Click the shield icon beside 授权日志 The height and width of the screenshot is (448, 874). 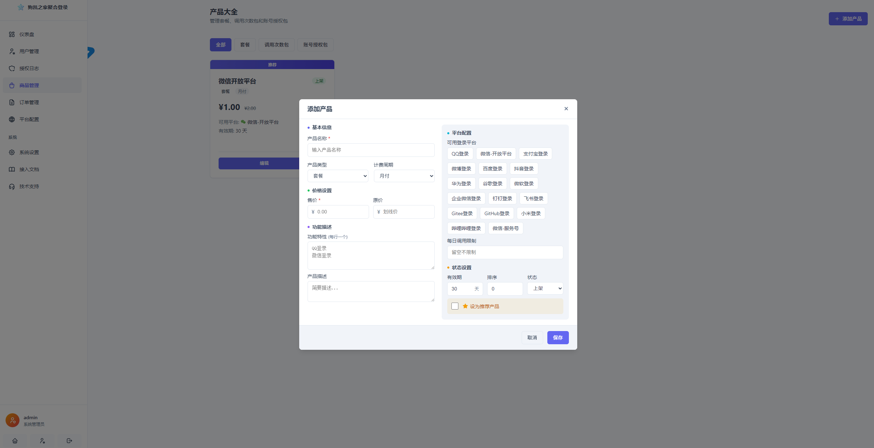12,68
